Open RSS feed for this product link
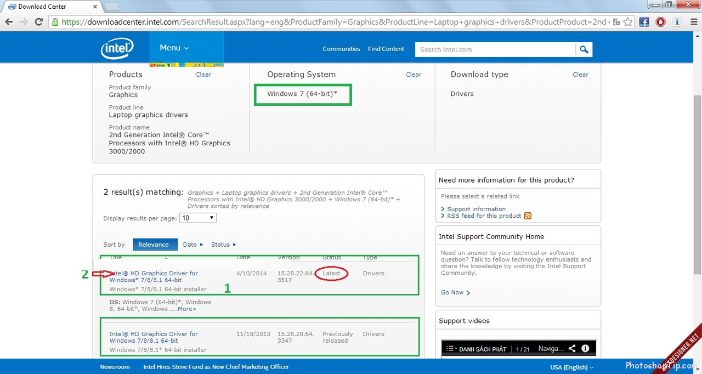Screen dimensions: 702x374 (484, 216)
